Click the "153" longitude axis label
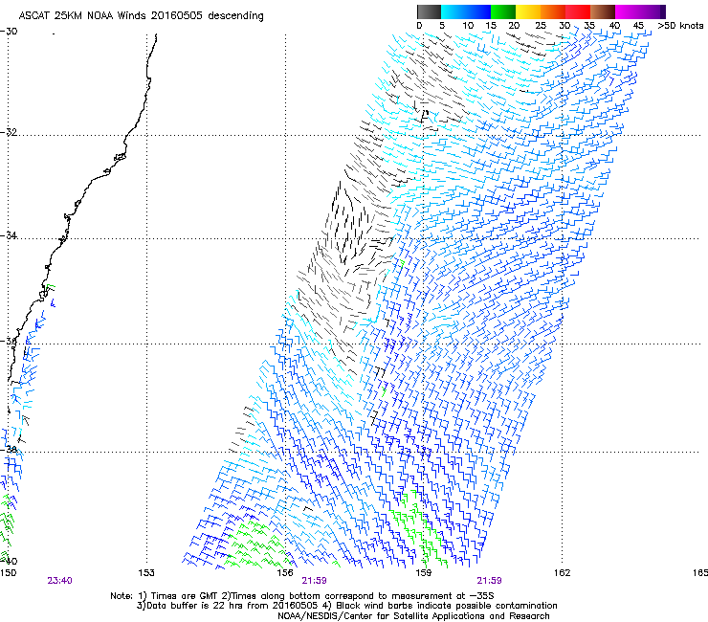Image resolution: width=708 pixels, height=622 pixels. pyautogui.click(x=146, y=572)
